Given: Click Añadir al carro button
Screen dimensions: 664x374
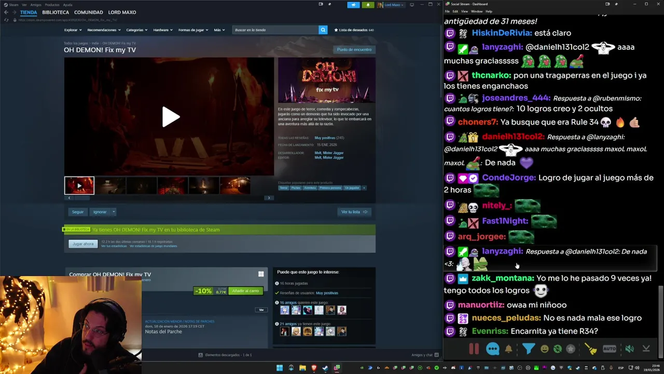Looking at the screenshot, I should click(245, 291).
